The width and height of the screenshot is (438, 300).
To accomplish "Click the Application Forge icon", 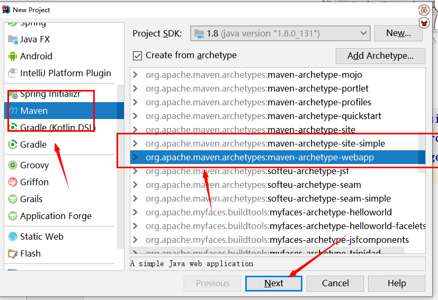I will (13, 216).
